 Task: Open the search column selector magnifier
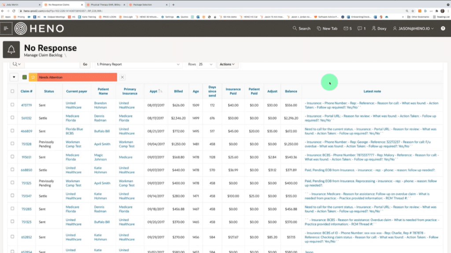(16, 64)
